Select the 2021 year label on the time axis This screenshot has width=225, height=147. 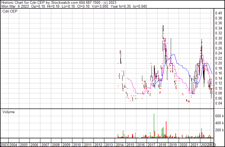194,145
